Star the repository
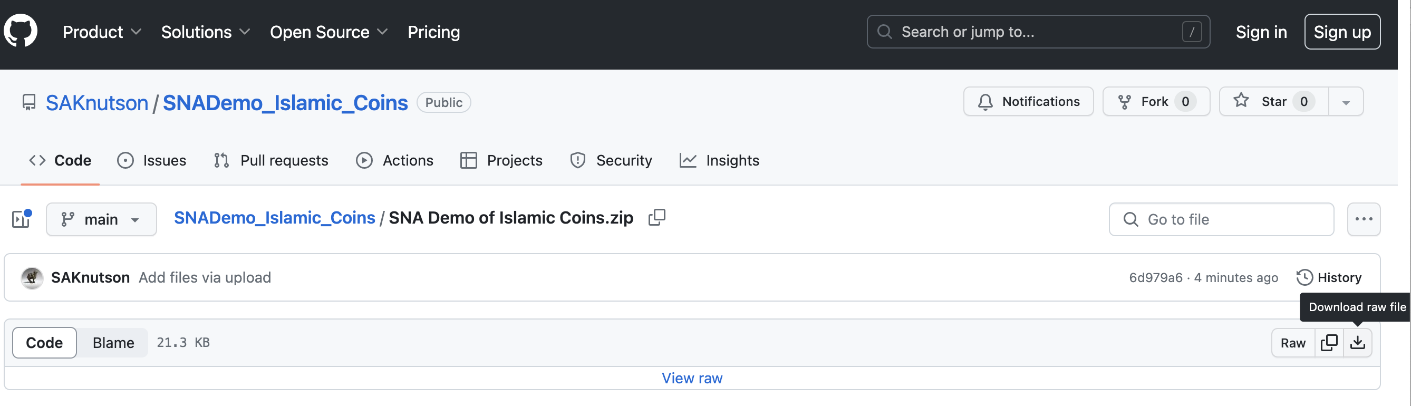 (1273, 101)
